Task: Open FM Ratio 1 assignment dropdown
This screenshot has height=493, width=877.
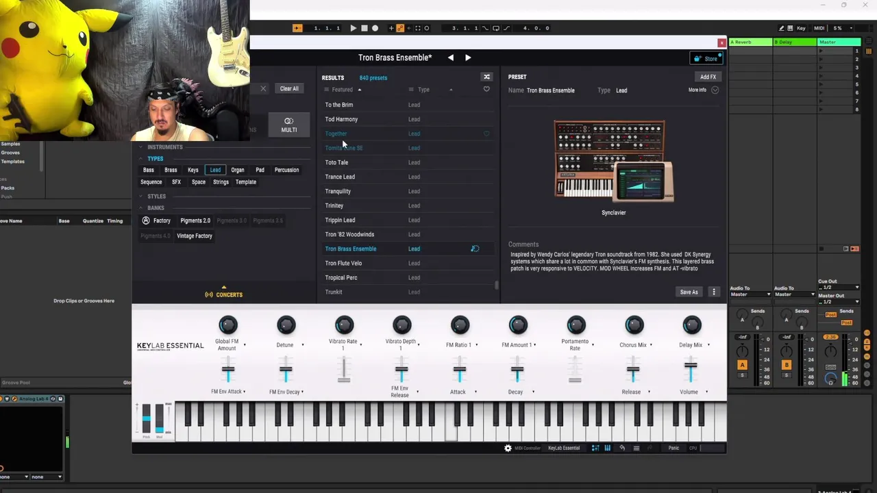Action: 476,345
